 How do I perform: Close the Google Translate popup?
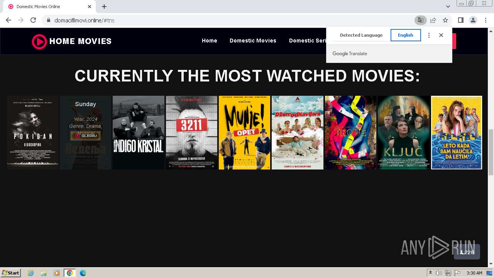click(x=441, y=35)
